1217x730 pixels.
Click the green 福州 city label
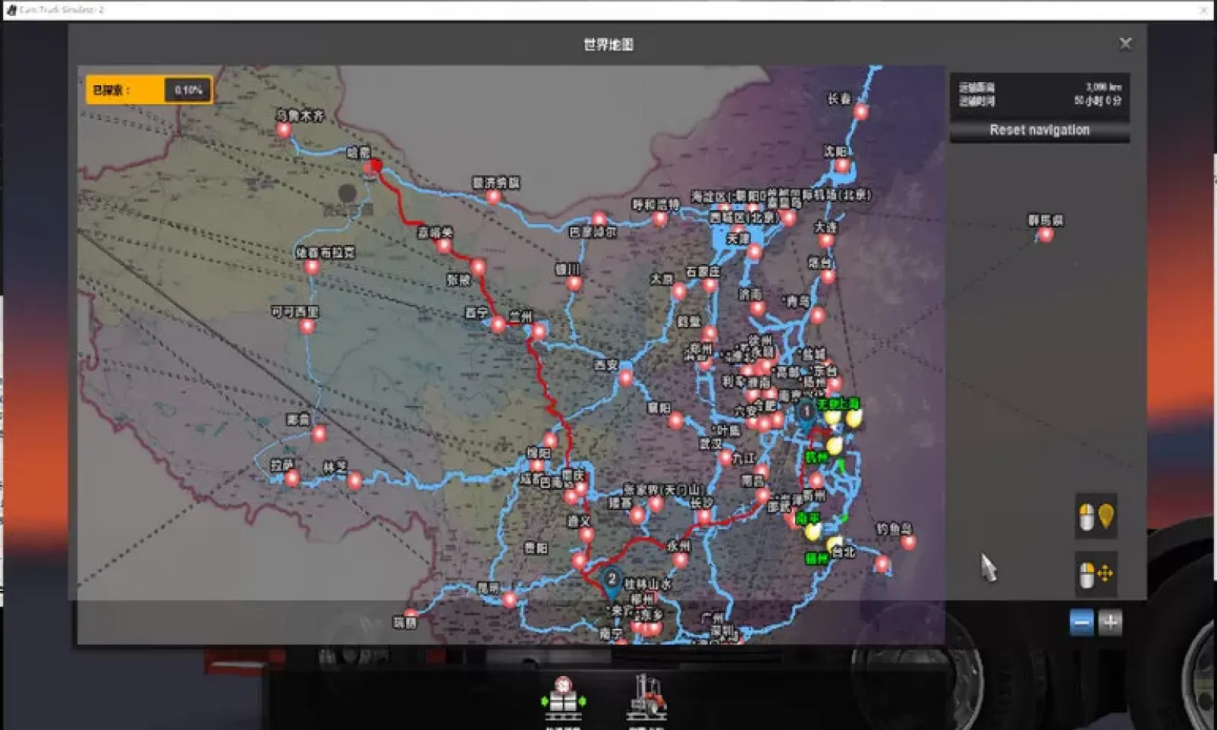pyautogui.click(x=816, y=559)
